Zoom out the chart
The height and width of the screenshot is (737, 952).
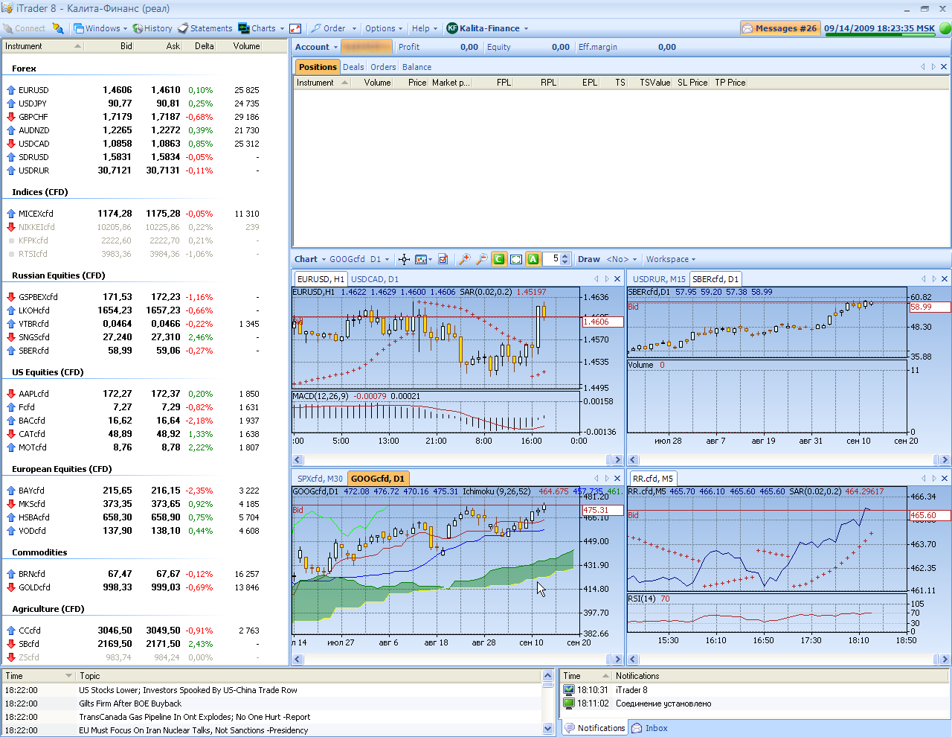pyautogui.click(x=482, y=259)
